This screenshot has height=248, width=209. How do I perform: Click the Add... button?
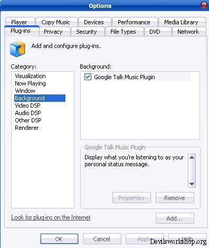click(x=175, y=218)
